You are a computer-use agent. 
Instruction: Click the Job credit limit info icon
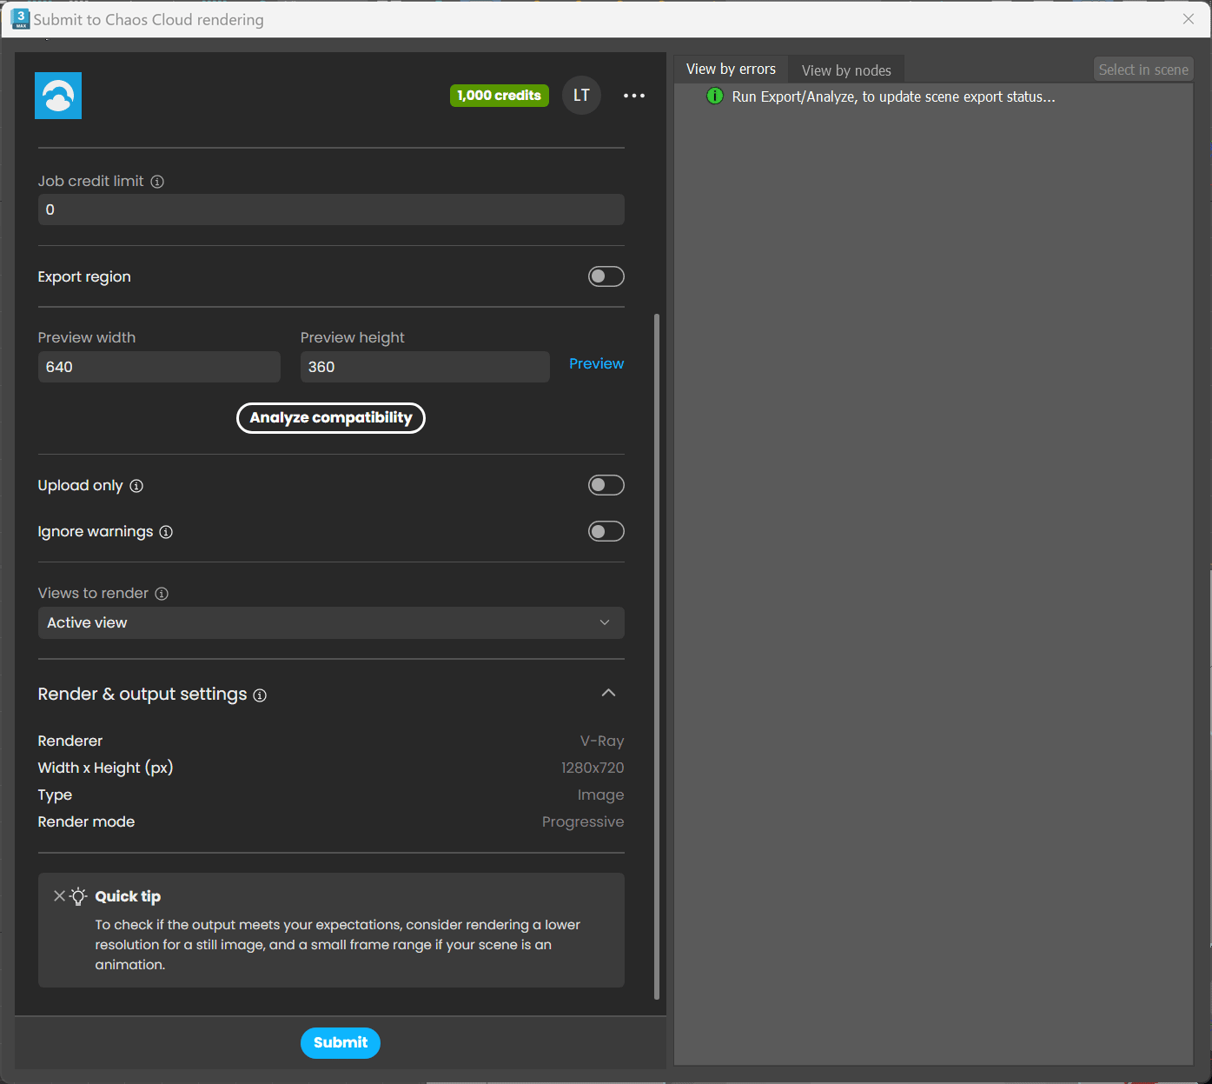[157, 182]
